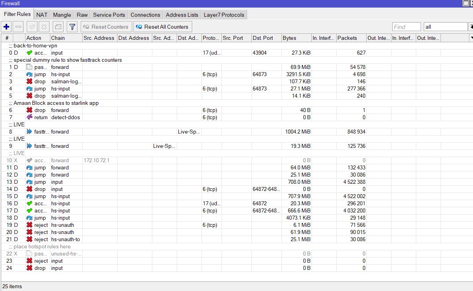The width and height of the screenshot is (473, 291).
Task: Click drop icon of rule 5
Action: tap(29, 96)
